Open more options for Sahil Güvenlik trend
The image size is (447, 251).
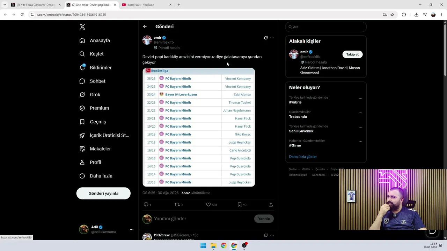click(360, 127)
